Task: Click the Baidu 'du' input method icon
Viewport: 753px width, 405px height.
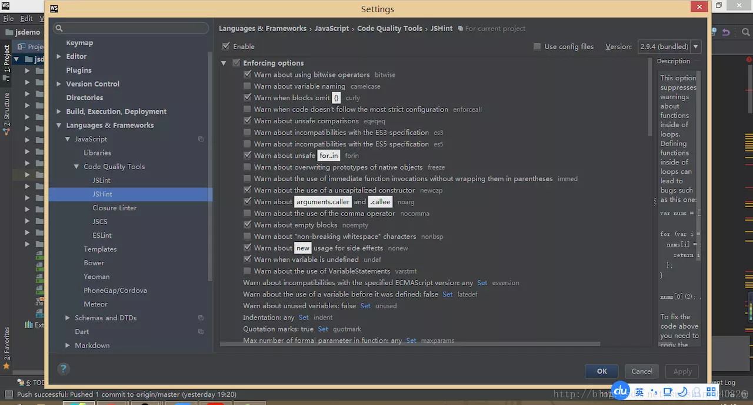Action: click(x=621, y=391)
